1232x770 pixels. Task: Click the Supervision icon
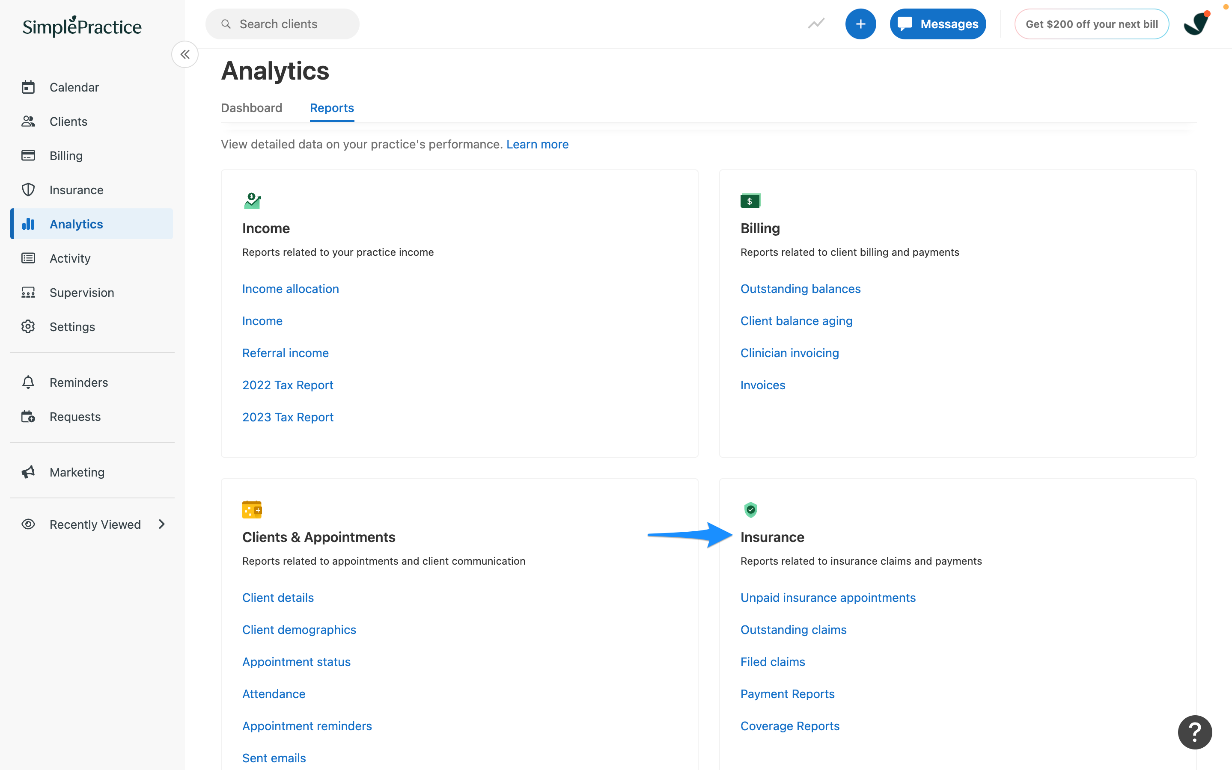pos(28,292)
